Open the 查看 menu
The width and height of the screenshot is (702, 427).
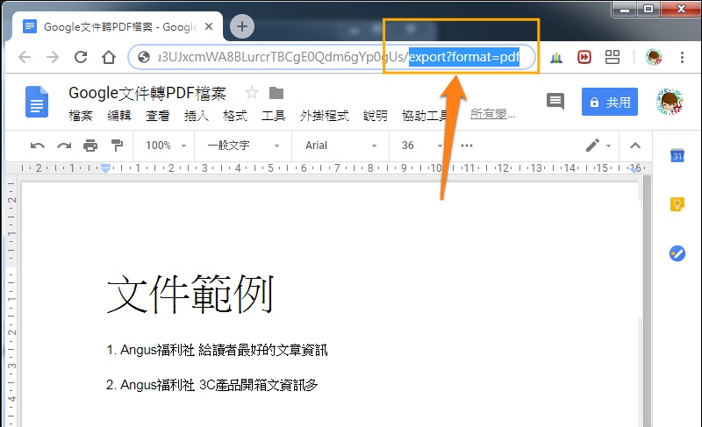158,116
